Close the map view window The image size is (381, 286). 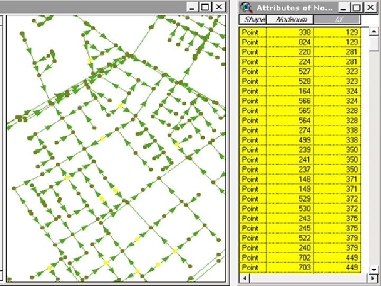pyautogui.click(x=219, y=7)
